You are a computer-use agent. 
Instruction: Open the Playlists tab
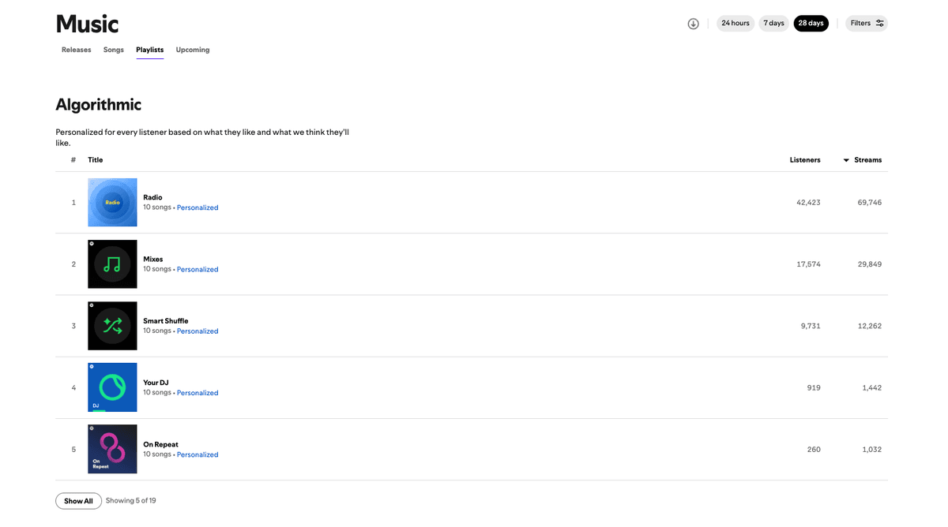point(150,50)
